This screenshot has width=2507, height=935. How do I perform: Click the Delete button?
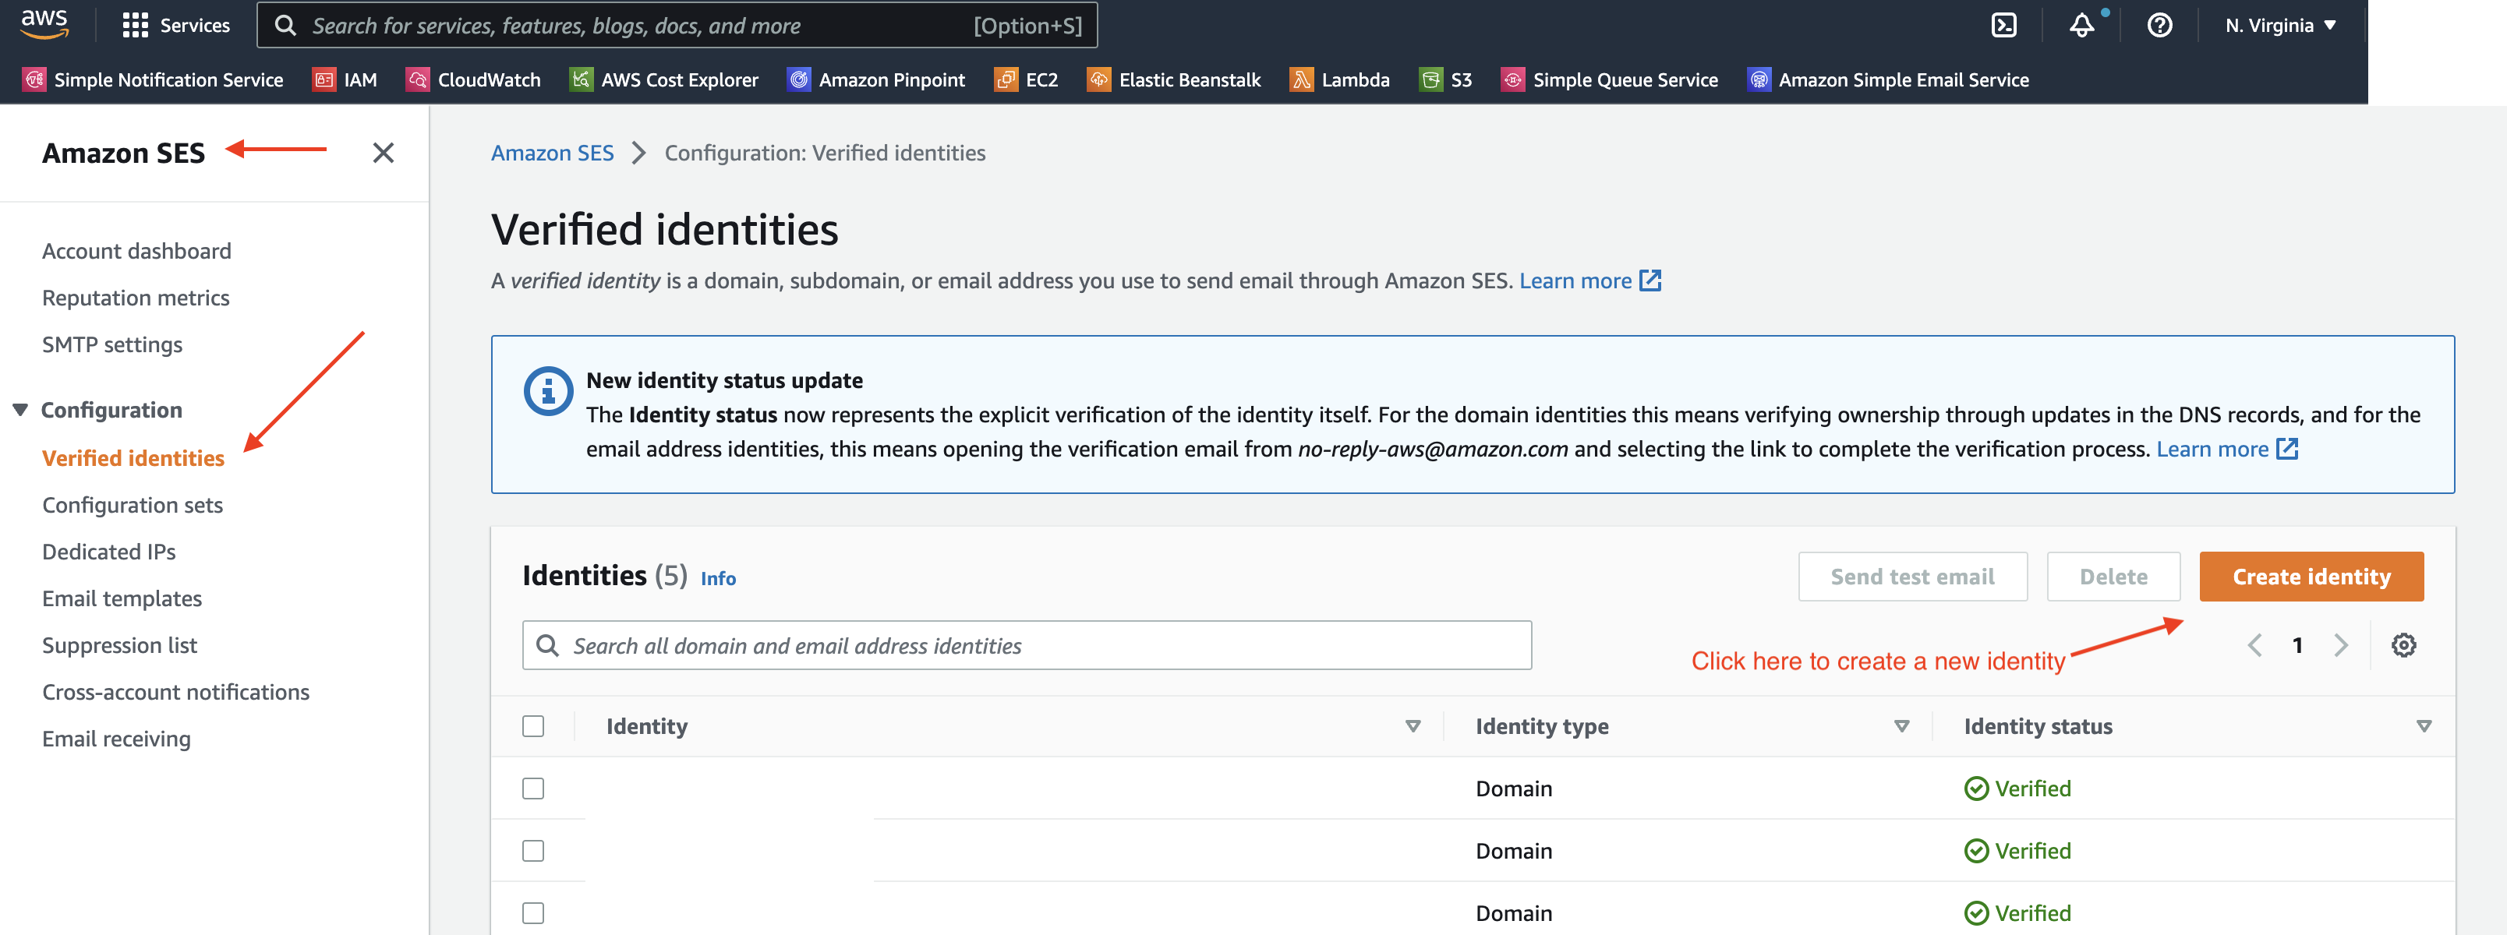(x=2113, y=576)
